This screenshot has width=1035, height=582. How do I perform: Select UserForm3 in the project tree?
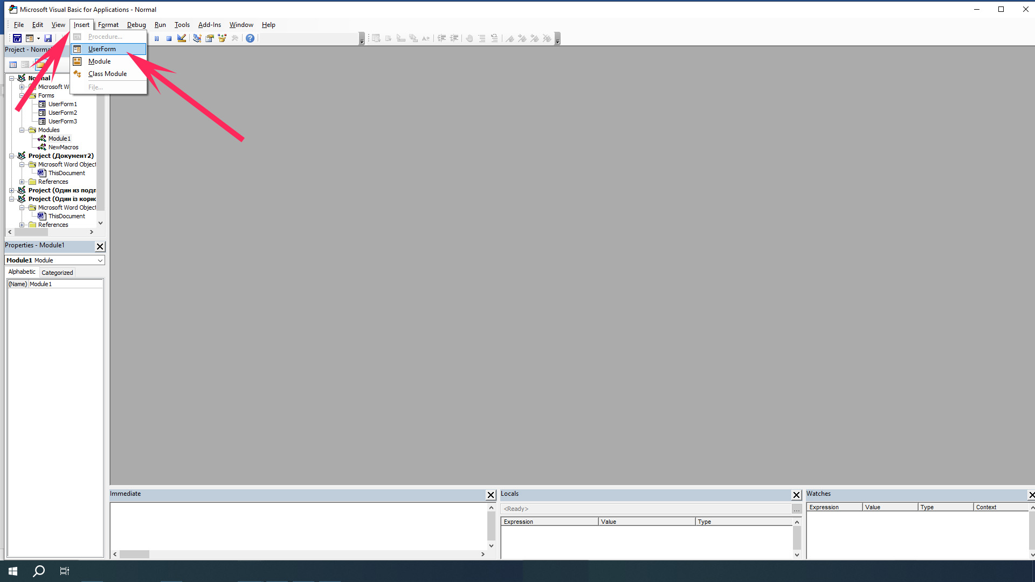[63, 121]
